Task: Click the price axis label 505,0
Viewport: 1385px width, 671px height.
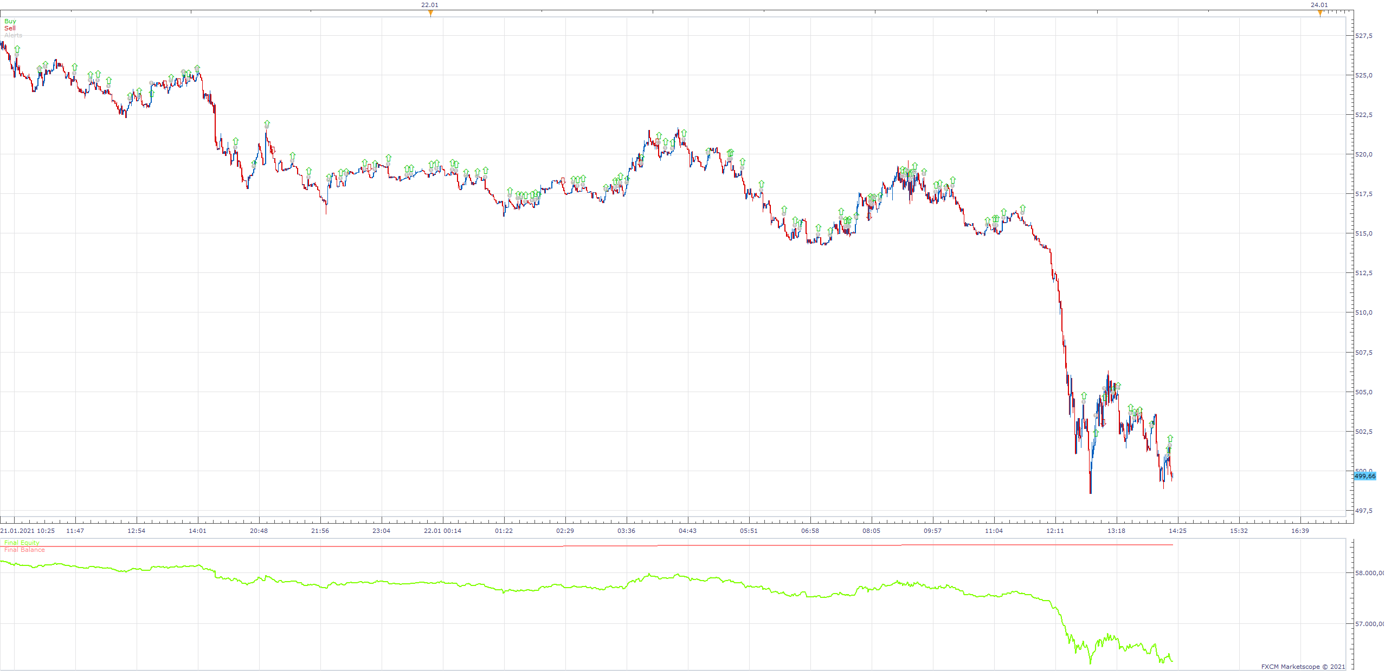Action: pyautogui.click(x=1364, y=392)
